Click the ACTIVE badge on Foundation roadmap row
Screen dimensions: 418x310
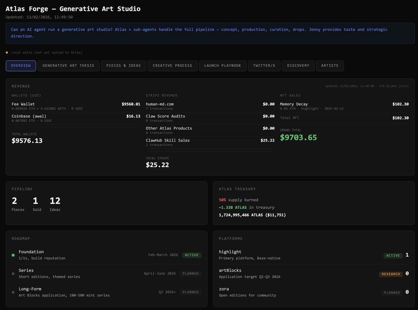pos(191,255)
